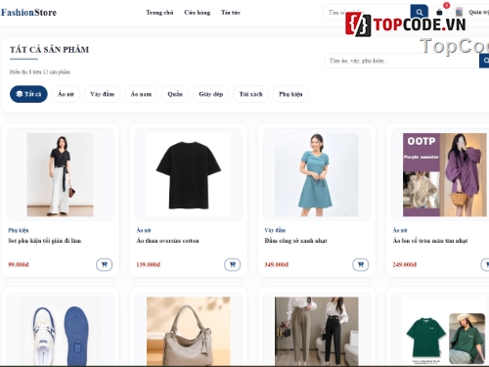
Task: Open the shopping bag cart icon
Action: click(439, 13)
